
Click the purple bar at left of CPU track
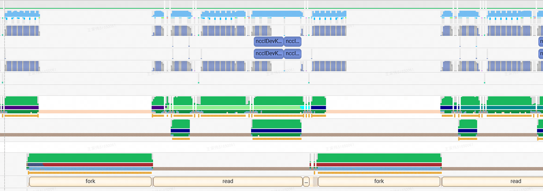(x=20, y=107)
